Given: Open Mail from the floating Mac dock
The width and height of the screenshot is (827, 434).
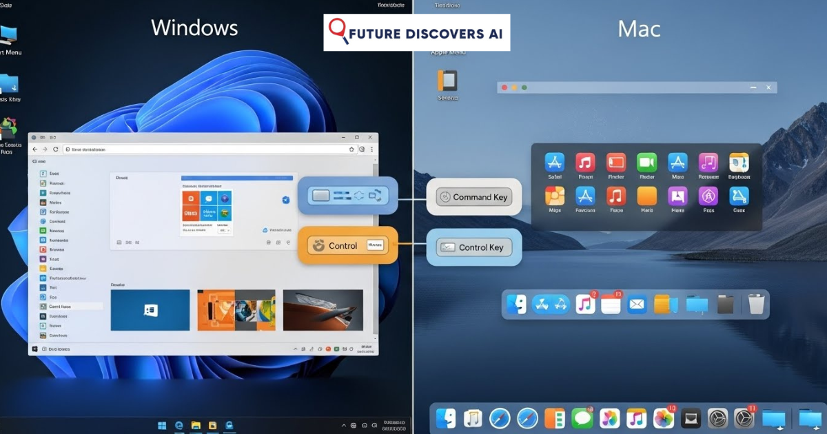Looking at the screenshot, I should tap(637, 304).
